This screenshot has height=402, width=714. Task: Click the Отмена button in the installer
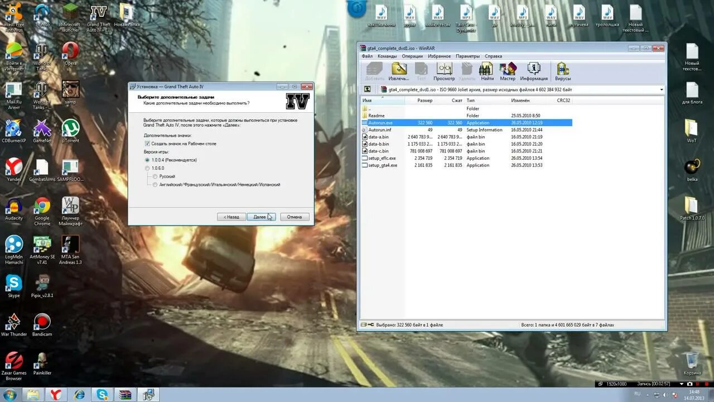(x=295, y=217)
